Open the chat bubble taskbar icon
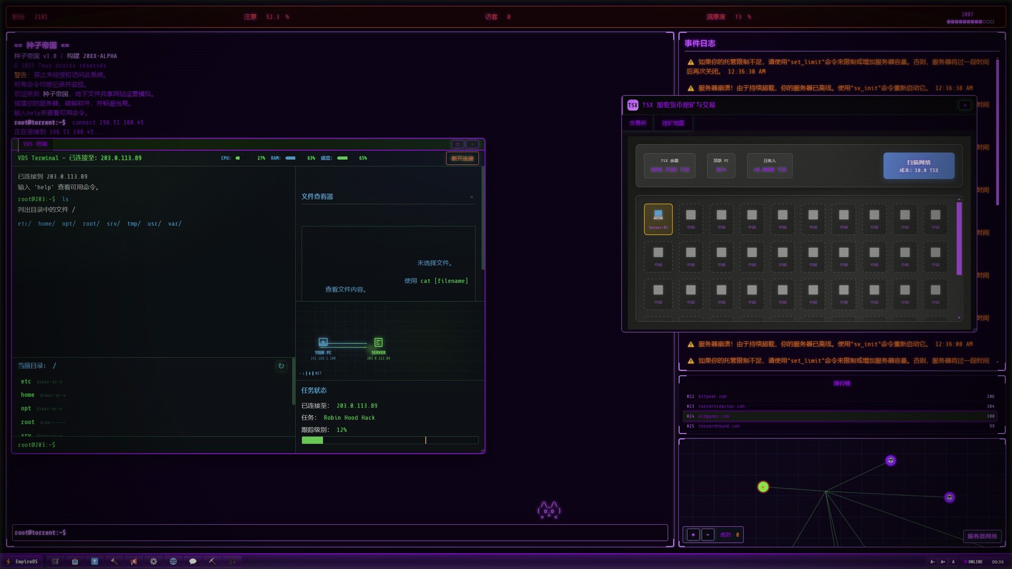This screenshot has width=1012, height=569. pyautogui.click(x=193, y=562)
